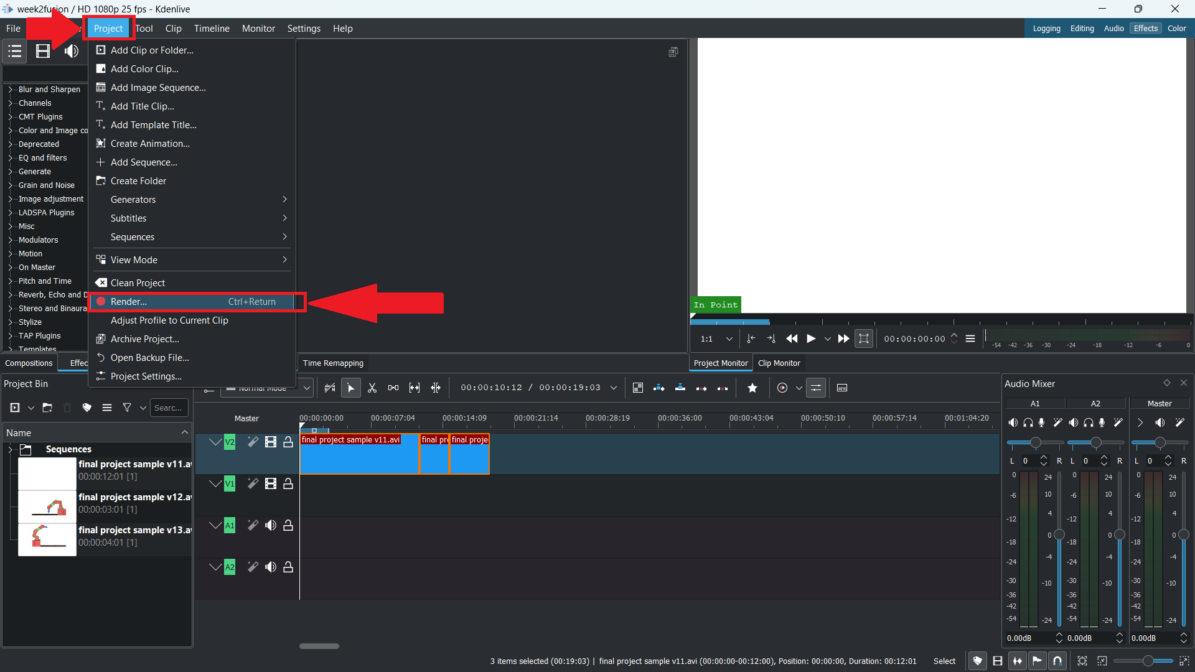Click the set zone in point icon
Viewport: 1195px width, 672px height.
(x=751, y=338)
